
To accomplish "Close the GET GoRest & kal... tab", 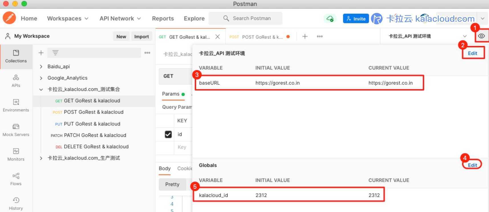I will [x=218, y=37].
